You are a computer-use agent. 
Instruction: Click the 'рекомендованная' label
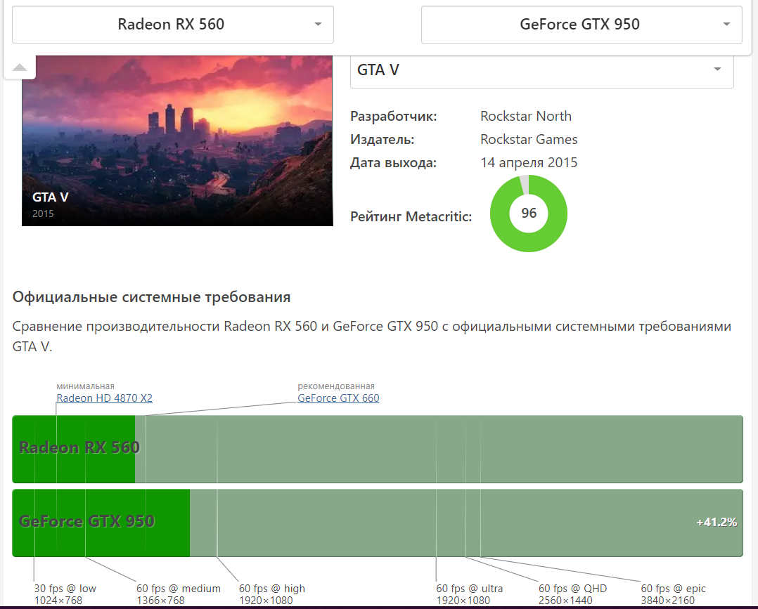[336, 386]
